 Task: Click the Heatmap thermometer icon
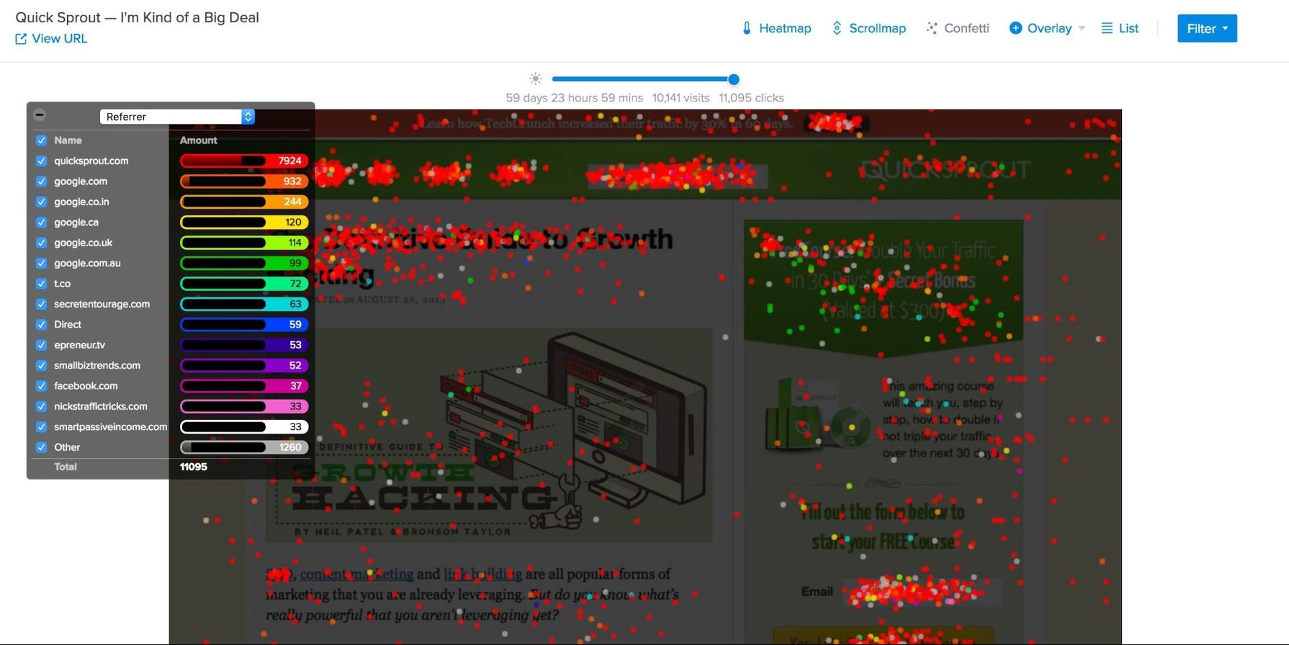(747, 28)
